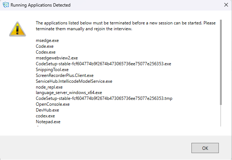232x160 pixels.
Task: Select language_server_windows_x64.exe entry
Action: click(69, 93)
